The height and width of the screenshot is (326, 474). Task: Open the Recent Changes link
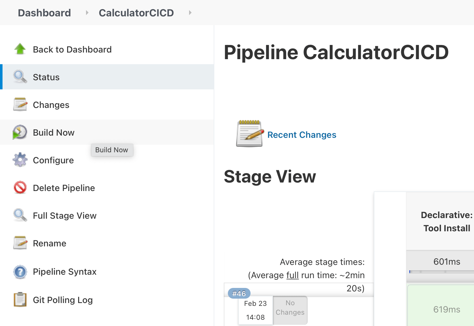[302, 135]
